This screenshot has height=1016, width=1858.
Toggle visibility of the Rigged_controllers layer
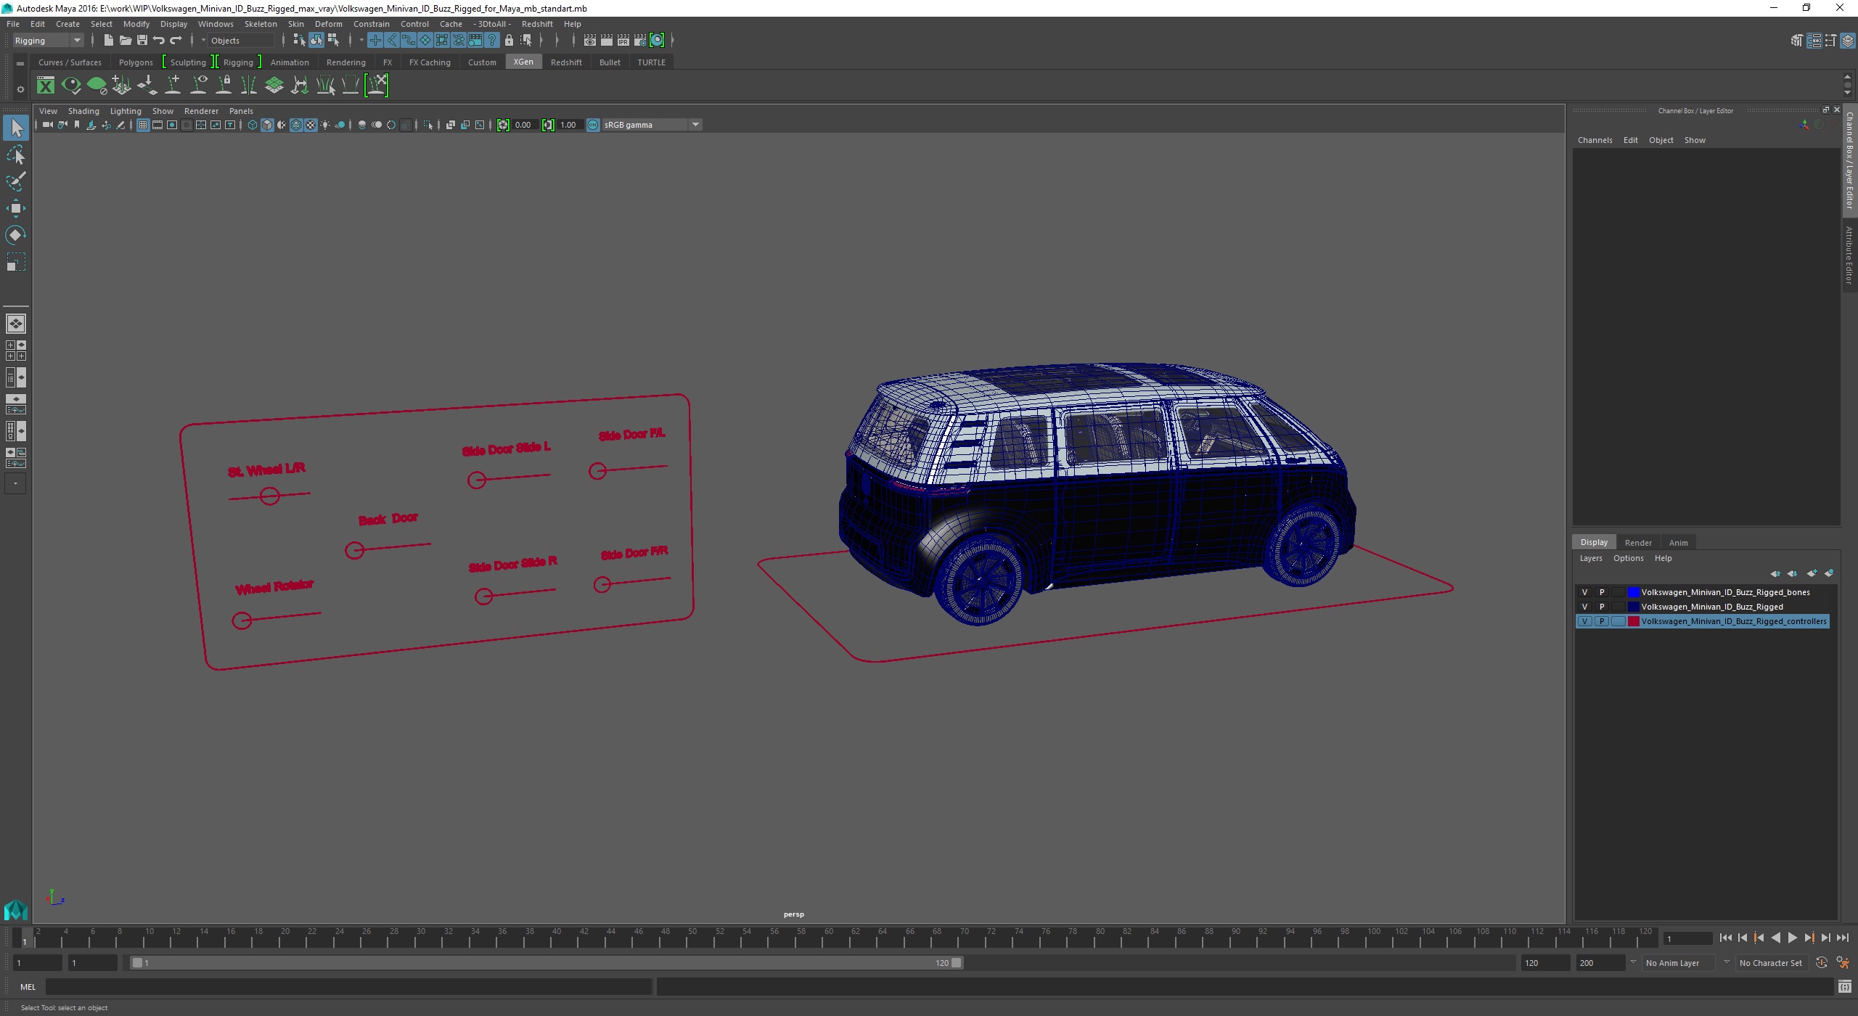[1584, 621]
